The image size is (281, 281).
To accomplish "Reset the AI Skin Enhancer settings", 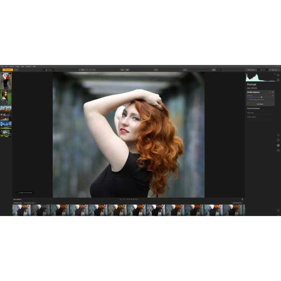I will coord(270,92).
